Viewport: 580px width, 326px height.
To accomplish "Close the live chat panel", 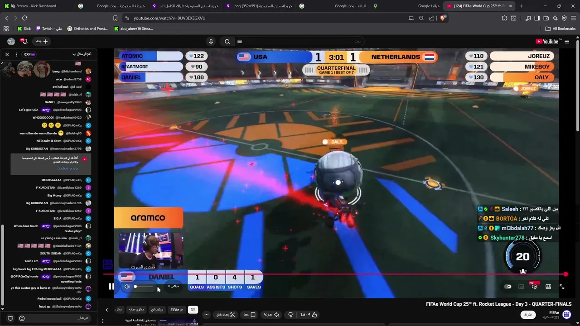I will coord(7,54).
